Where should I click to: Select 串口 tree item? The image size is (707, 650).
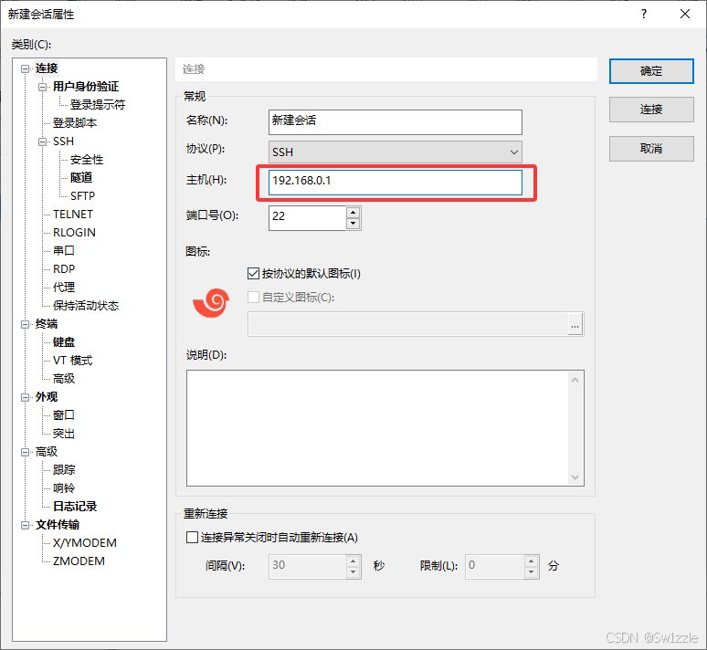64,251
